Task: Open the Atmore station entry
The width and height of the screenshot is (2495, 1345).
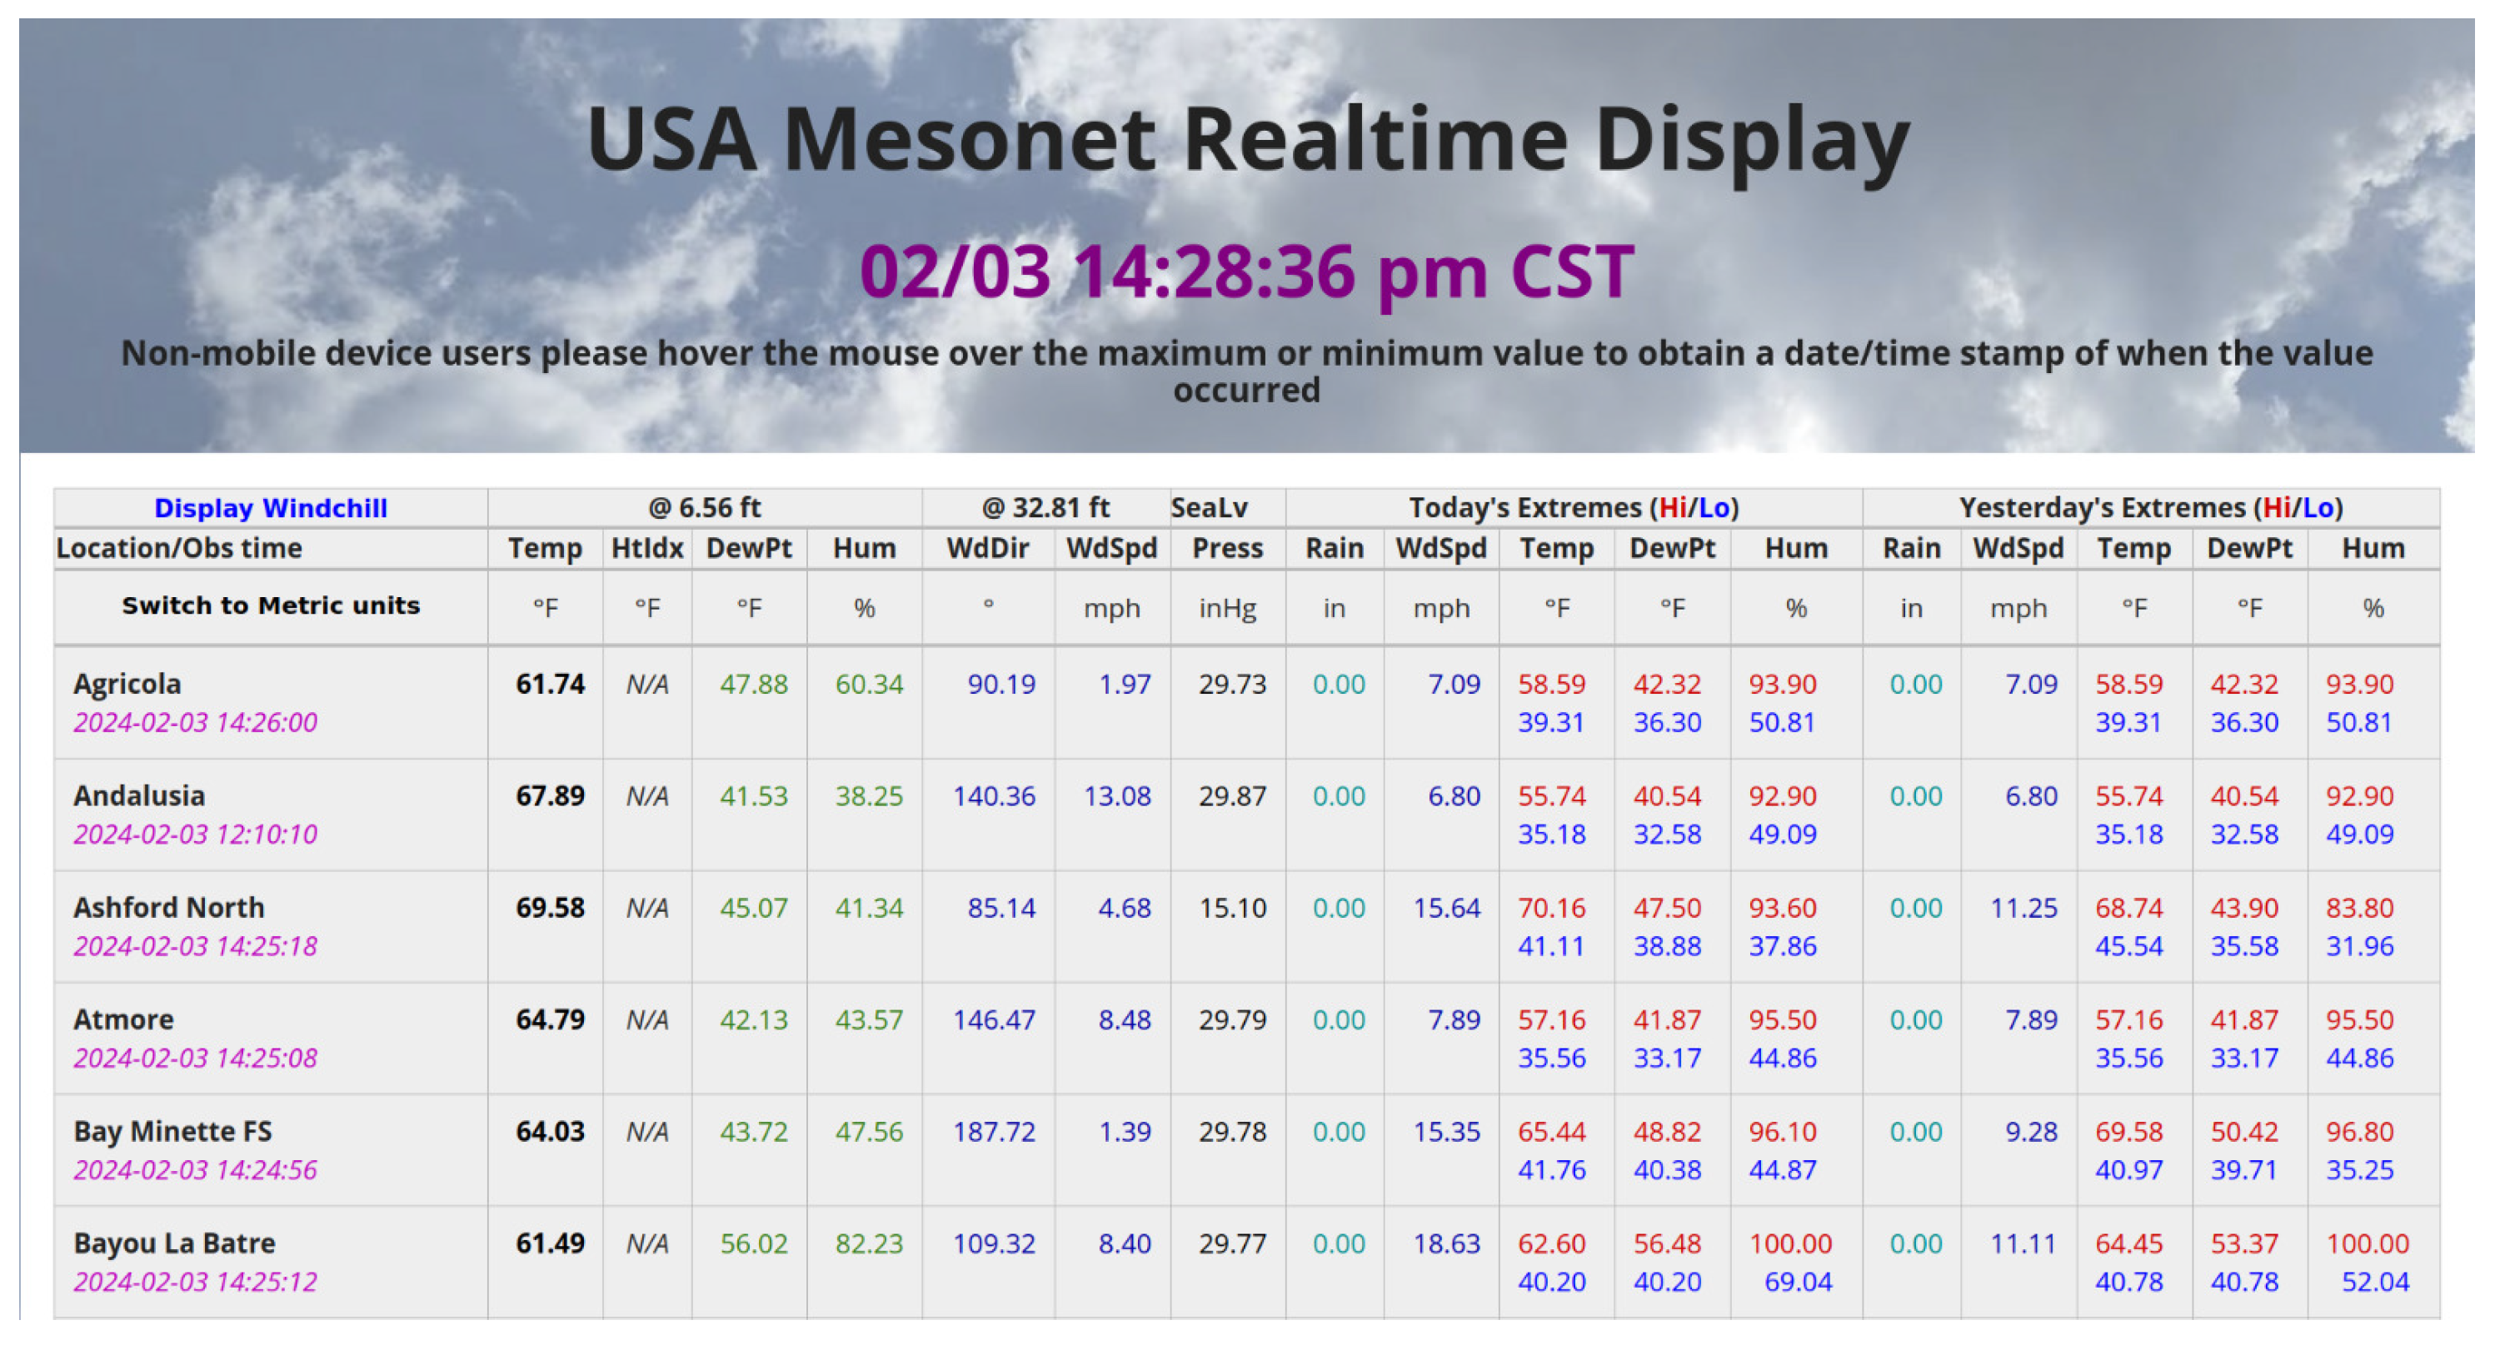Action: pyautogui.click(x=123, y=1019)
